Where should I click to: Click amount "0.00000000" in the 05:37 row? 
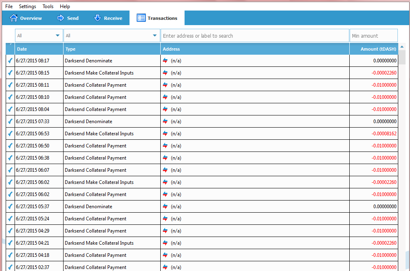(385, 207)
